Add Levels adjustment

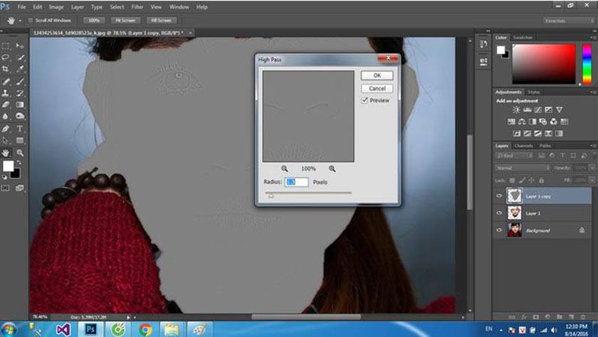click(527, 109)
